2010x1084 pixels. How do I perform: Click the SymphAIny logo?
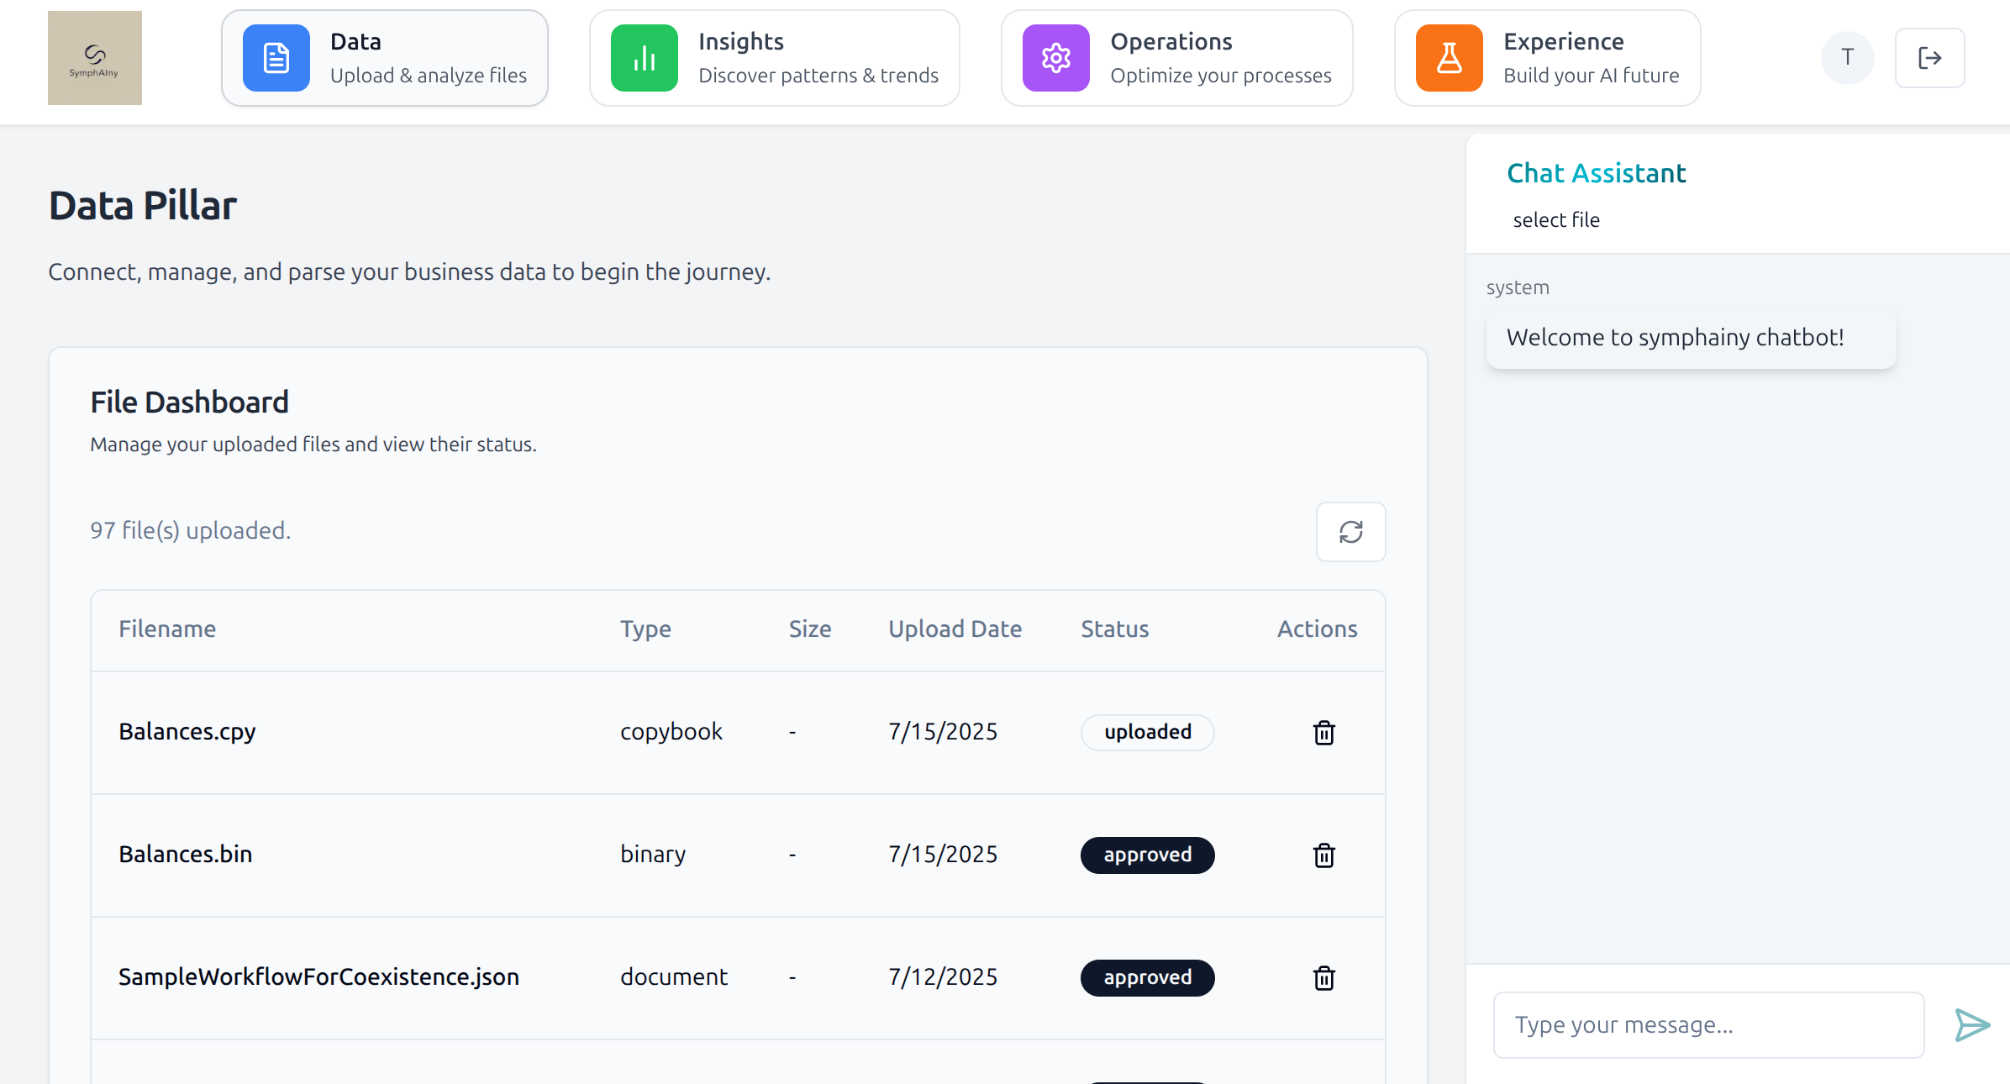(x=95, y=58)
